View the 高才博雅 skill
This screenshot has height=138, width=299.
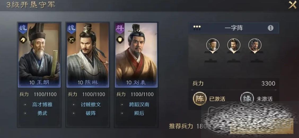pyautogui.click(x=42, y=105)
